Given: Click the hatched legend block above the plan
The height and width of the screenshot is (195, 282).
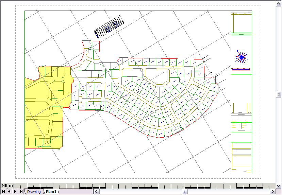Looking at the screenshot, I should tap(109, 26).
